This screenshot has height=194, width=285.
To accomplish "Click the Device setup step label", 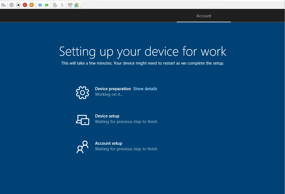I will (107, 116).
